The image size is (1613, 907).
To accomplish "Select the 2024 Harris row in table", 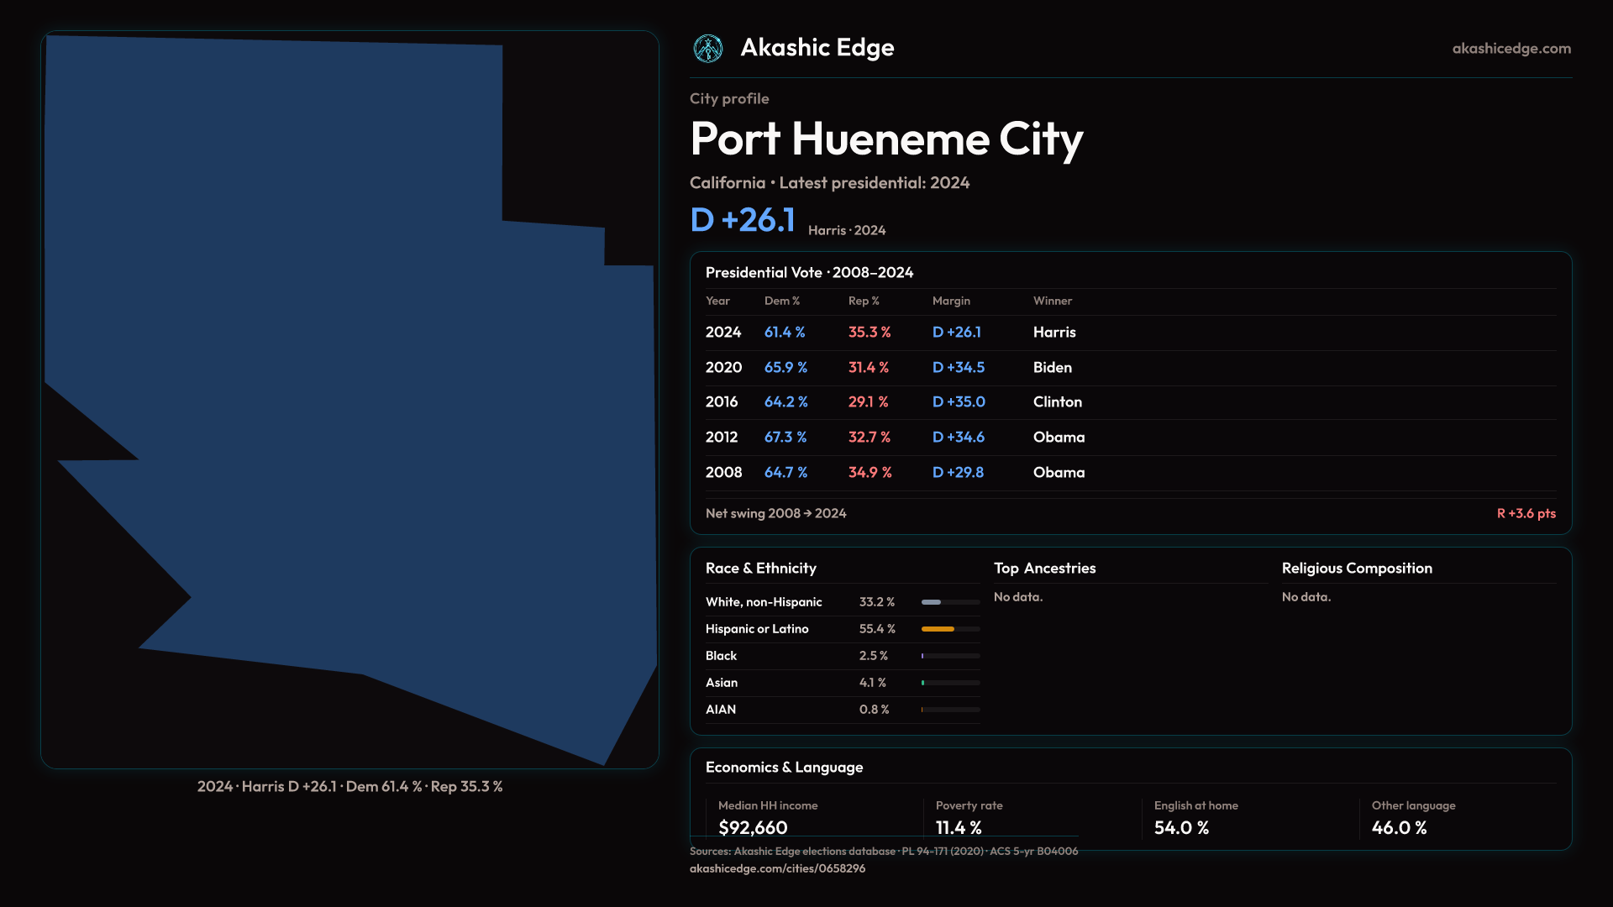I will pyautogui.click(x=891, y=333).
